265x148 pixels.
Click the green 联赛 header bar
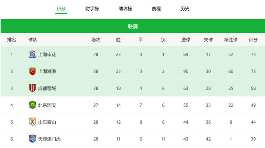(133, 26)
